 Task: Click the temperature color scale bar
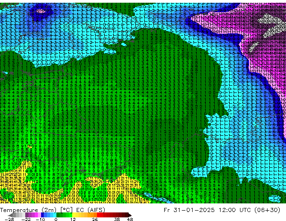tap(69, 215)
